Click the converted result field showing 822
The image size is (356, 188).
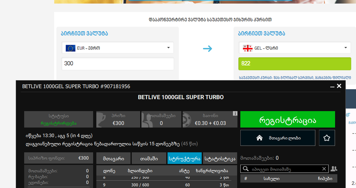point(295,64)
